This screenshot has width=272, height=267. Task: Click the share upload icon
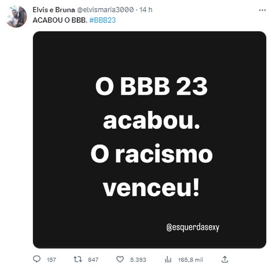225,259
